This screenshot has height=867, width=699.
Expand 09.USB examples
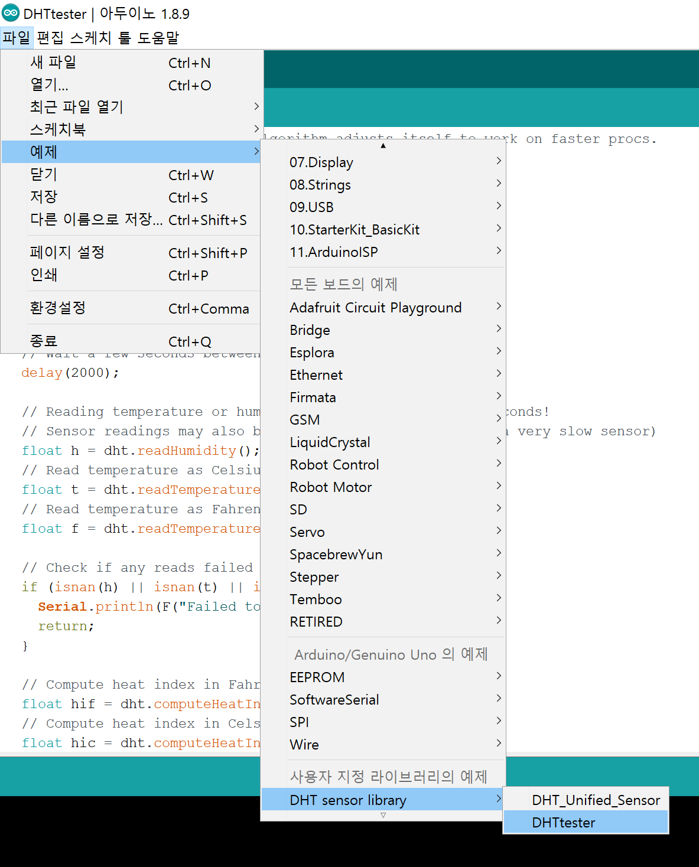[383, 207]
